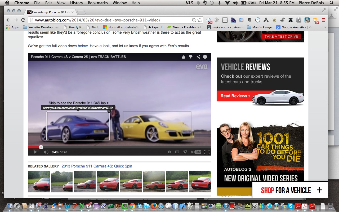Open the blue clock extension
Screen dimensions: 339x212
(258, 20)
